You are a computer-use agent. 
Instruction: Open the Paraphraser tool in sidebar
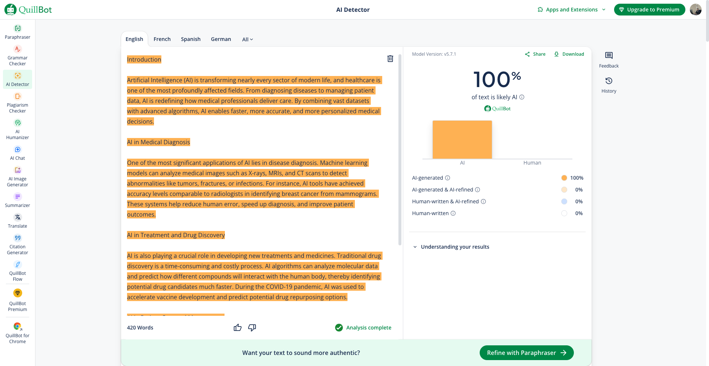[x=17, y=32]
